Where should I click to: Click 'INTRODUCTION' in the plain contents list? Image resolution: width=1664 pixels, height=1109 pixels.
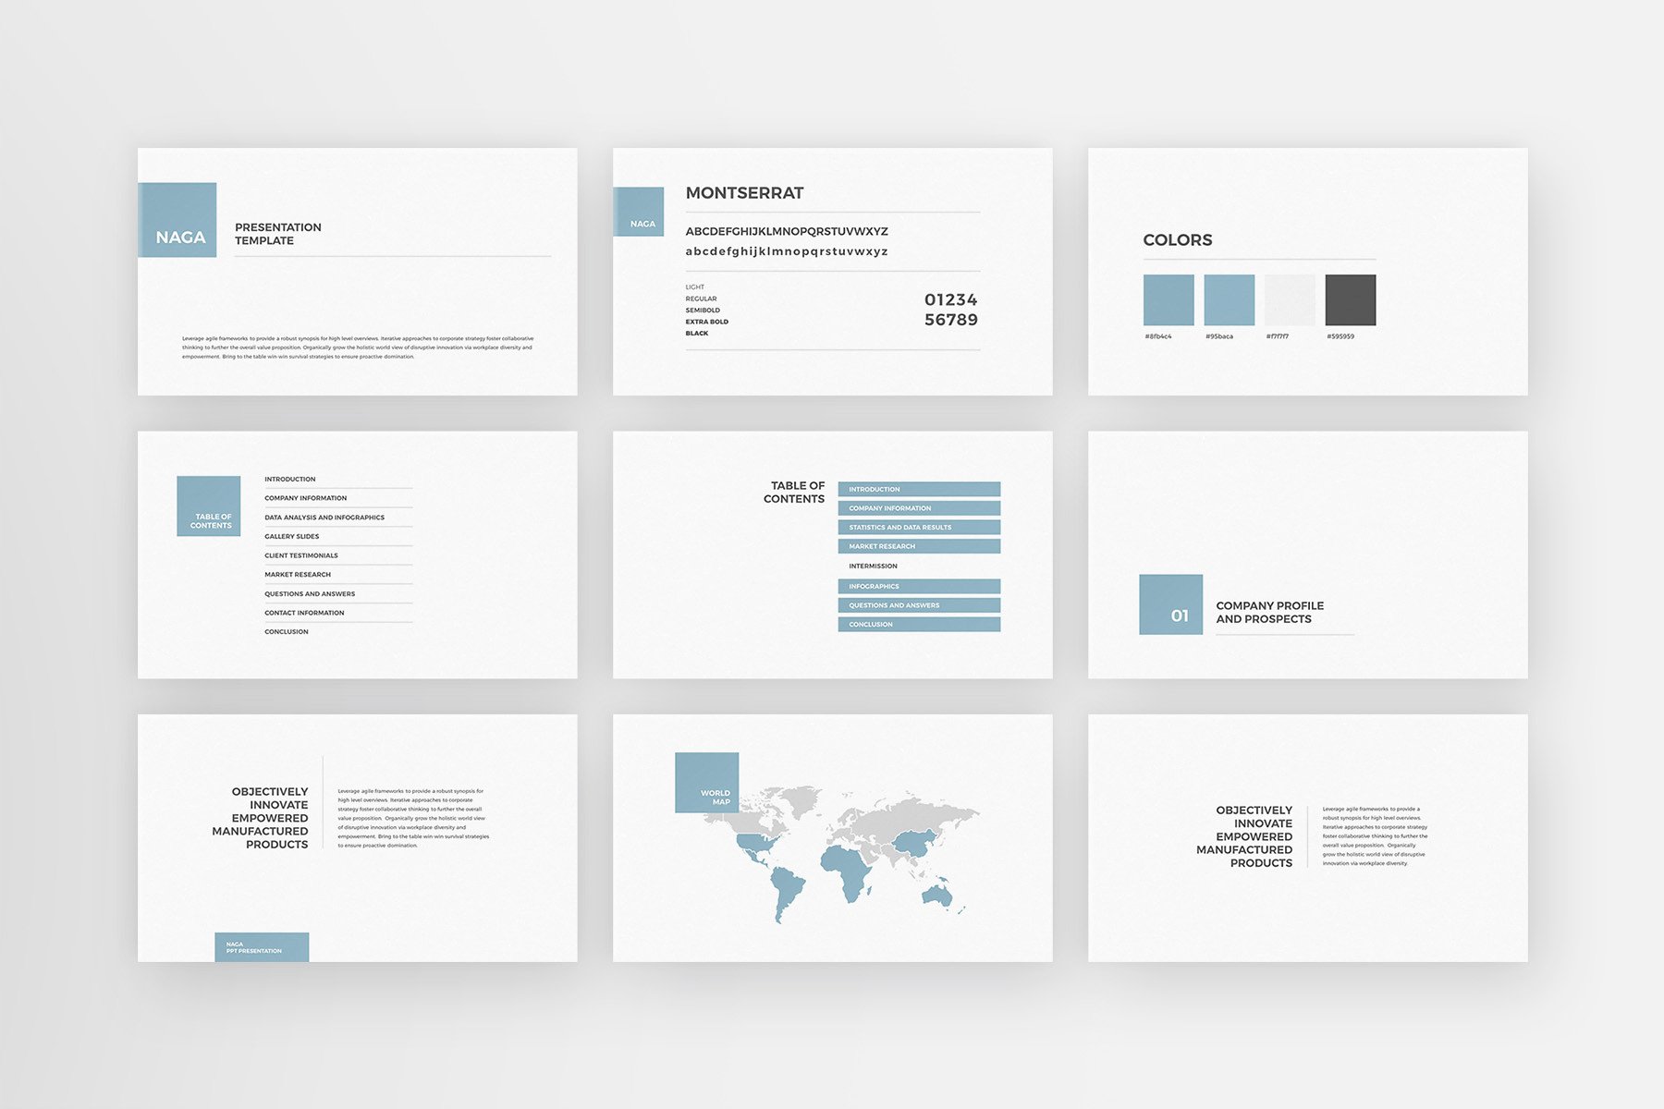click(290, 479)
